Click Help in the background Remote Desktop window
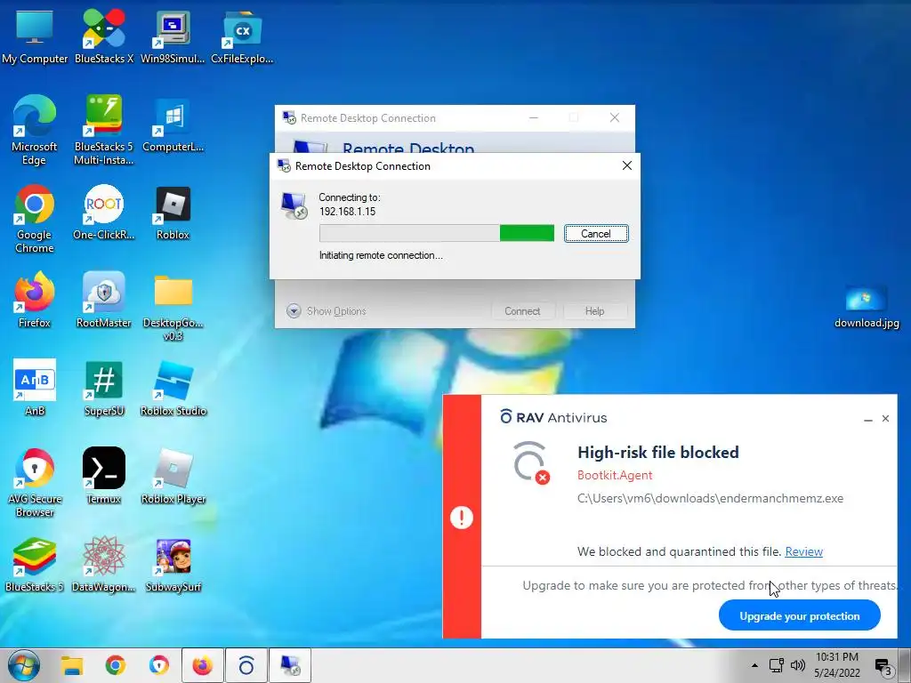Viewport: 911px width, 683px height. 594,311
